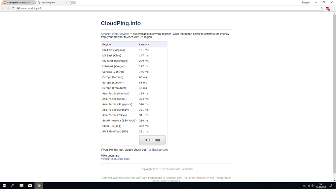The width and height of the screenshot is (336, 189).
Task: Click the HTTP Ping button
Action: point(152,140)
